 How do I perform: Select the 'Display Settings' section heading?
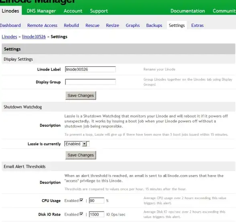[x=18, y=59]
